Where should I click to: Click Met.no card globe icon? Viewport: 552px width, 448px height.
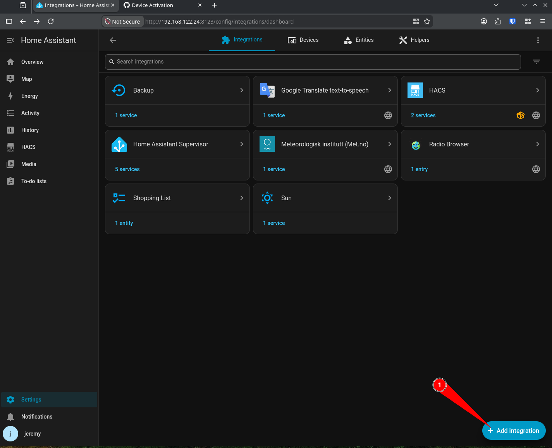388,169
